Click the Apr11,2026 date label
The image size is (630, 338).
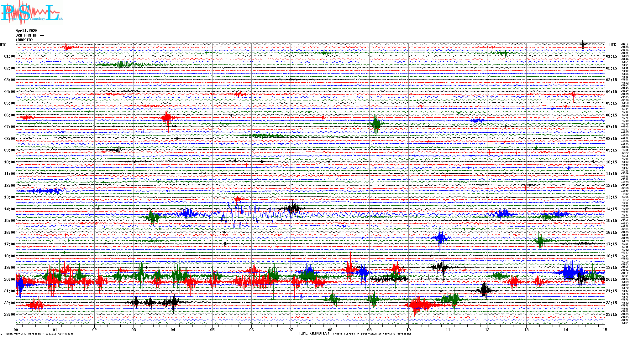(26, 31)
